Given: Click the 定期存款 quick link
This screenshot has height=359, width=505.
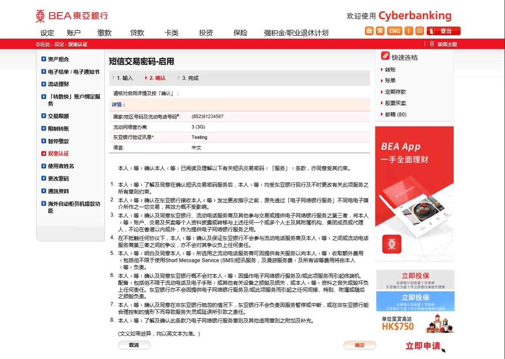Looking at the screenshot, I should 395,92.
